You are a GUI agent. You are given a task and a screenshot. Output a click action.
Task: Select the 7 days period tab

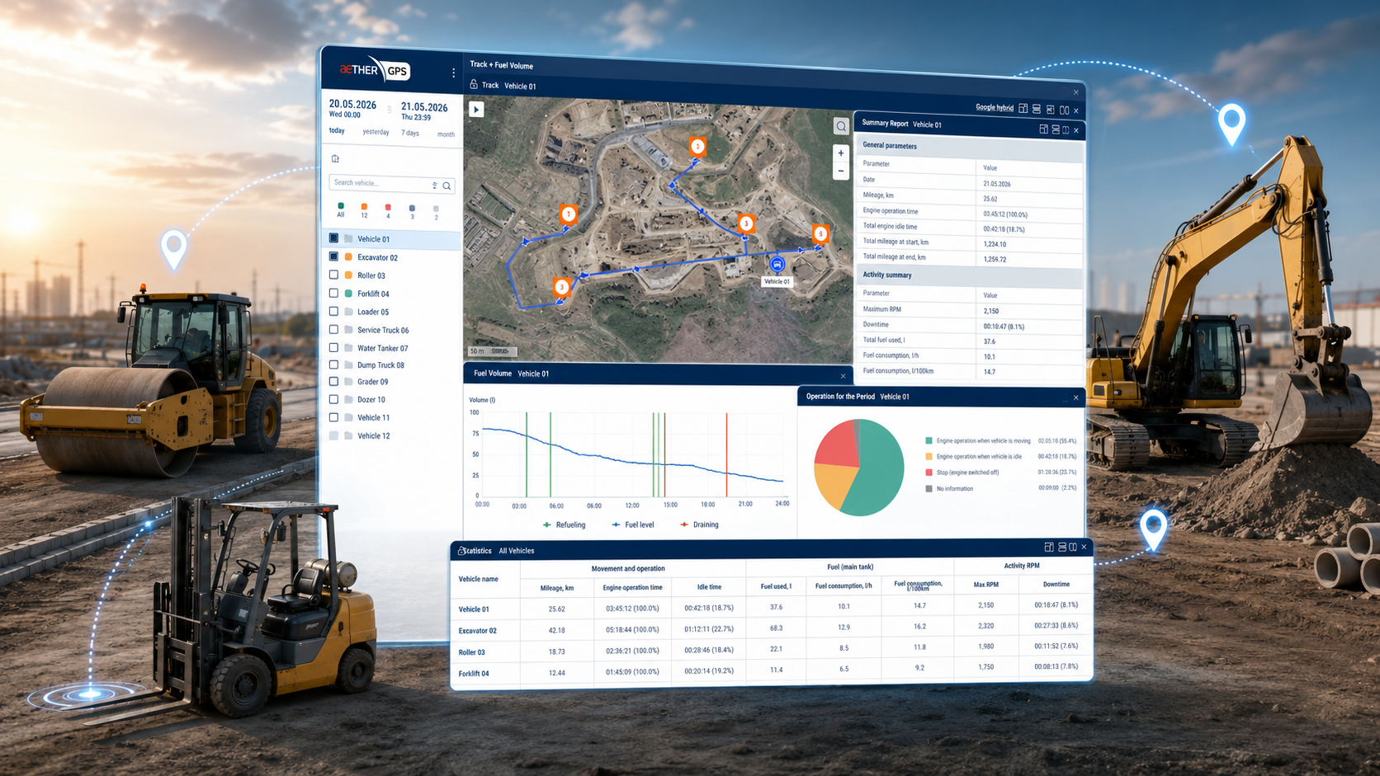coord(410,133)
